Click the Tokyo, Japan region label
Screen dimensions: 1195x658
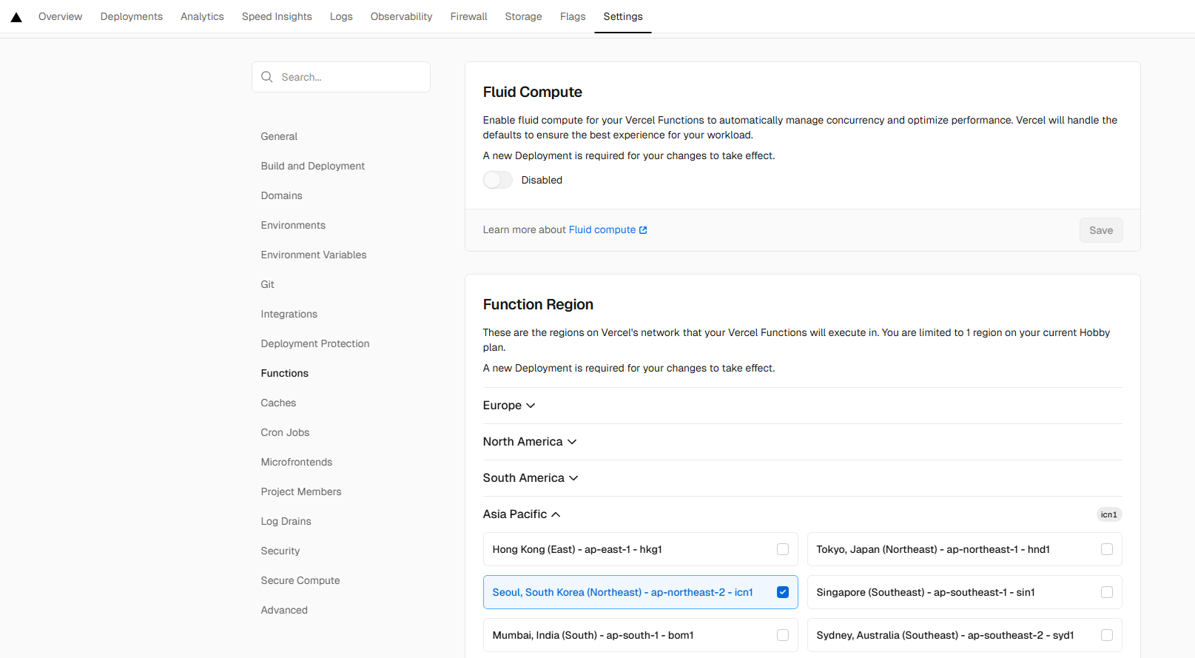point(933,549)
